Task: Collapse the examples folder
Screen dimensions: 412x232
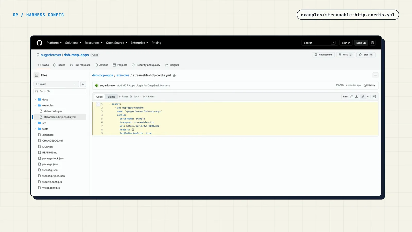Action: (x=35, y=105)
